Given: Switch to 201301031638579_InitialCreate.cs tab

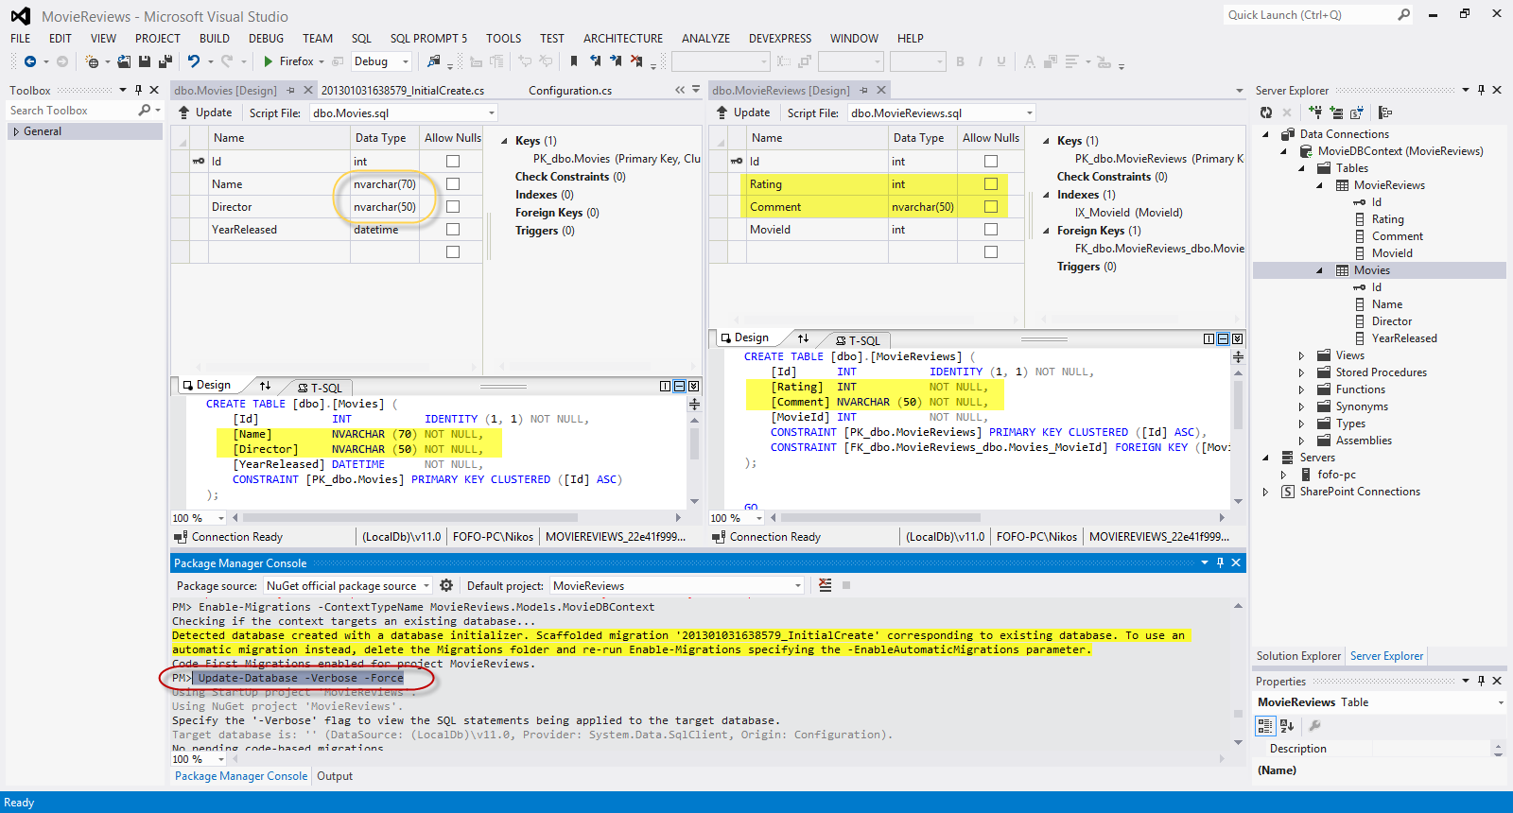Looking at the screenshot, I should (403, 91).
